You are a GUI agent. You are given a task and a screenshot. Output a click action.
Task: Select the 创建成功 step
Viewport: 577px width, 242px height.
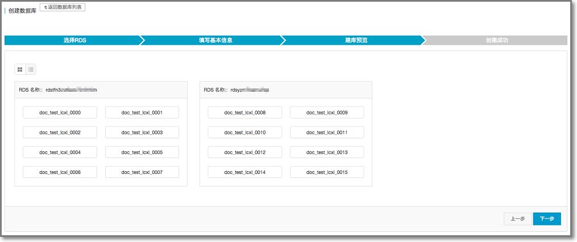[497, 40]
